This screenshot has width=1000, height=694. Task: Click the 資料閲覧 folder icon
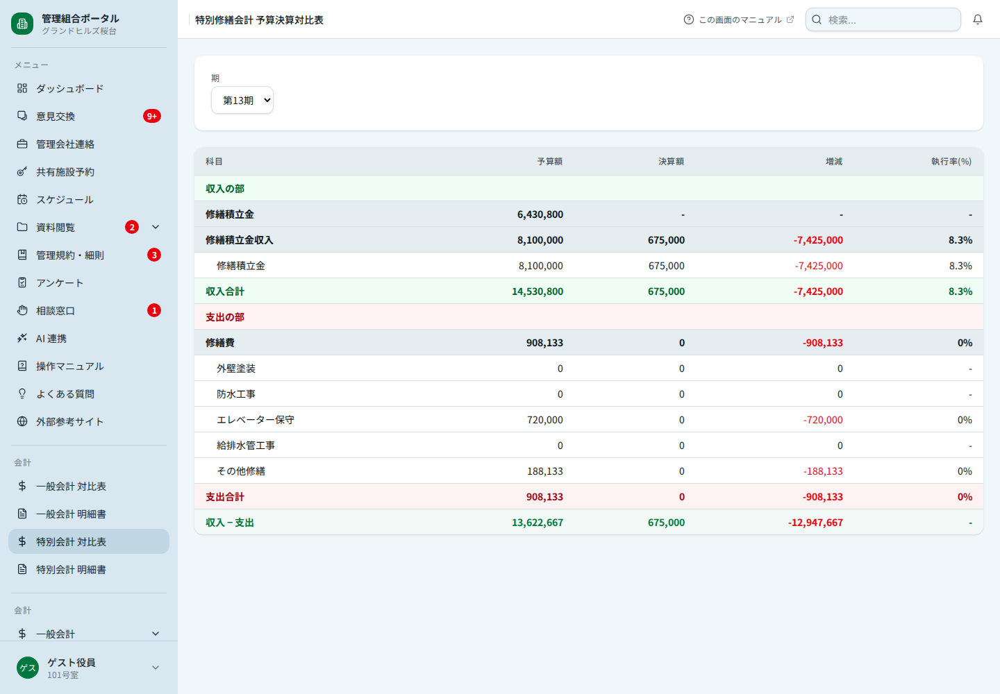click(22, 227)
